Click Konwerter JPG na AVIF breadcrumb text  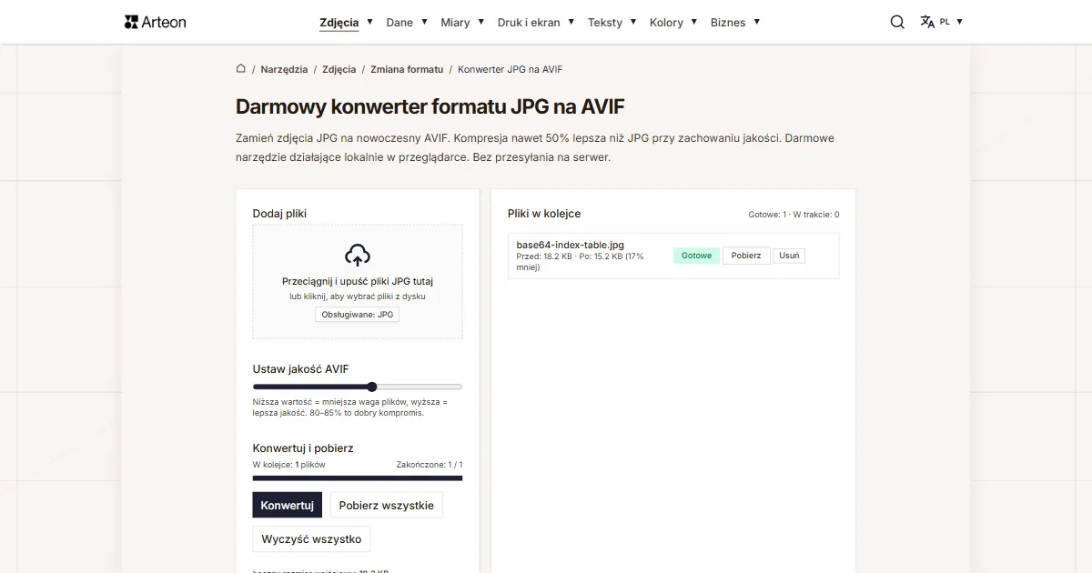[511, 69]
